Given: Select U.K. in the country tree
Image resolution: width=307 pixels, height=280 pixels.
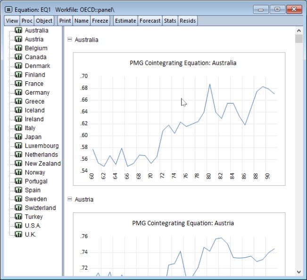Looking at the screenshot, I should pos(30,235).
